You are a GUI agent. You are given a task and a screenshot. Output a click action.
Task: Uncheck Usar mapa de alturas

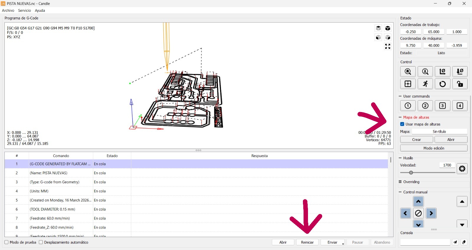click(402, 124)
